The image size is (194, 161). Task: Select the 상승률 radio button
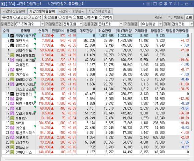45,17
